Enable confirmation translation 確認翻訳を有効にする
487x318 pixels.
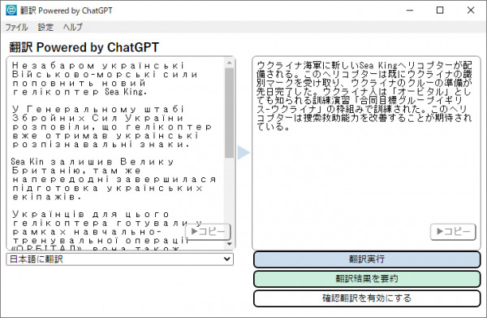click(x=367, y=298)
